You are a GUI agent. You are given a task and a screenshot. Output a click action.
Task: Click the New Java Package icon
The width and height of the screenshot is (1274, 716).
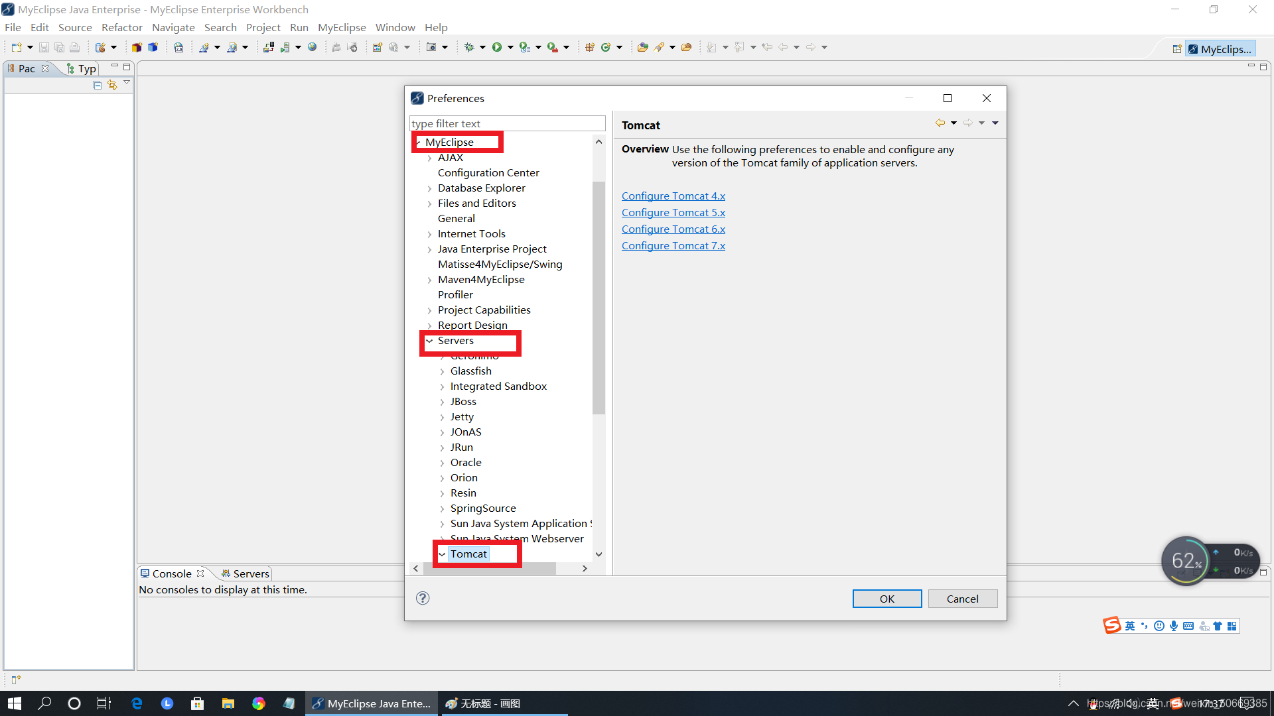point(590,47)
